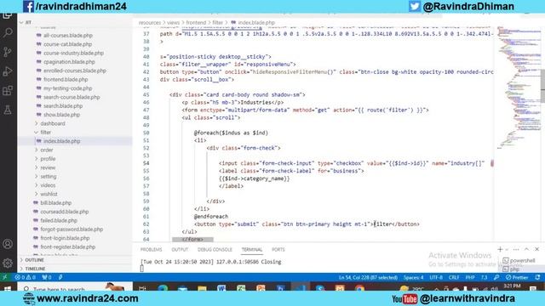The height and width of the screenshot is (306, 545).
Task: Open terminal panel more actions menu
Action: 516,249
